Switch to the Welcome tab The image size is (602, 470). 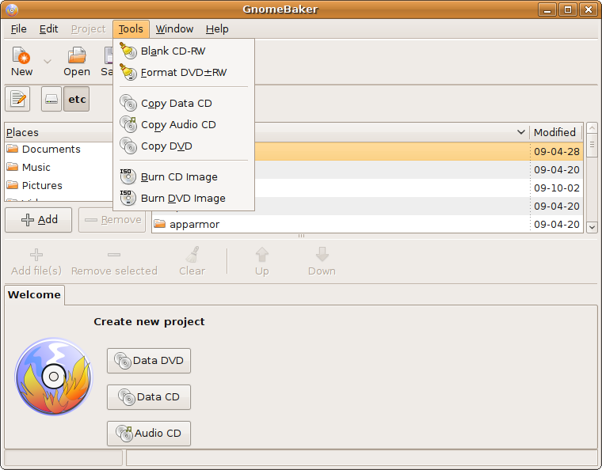[x=34, y=295]
